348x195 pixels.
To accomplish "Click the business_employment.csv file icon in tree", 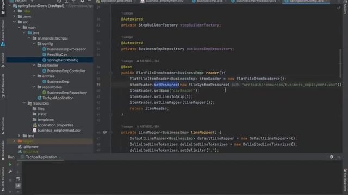I will (x=35, y=131).
